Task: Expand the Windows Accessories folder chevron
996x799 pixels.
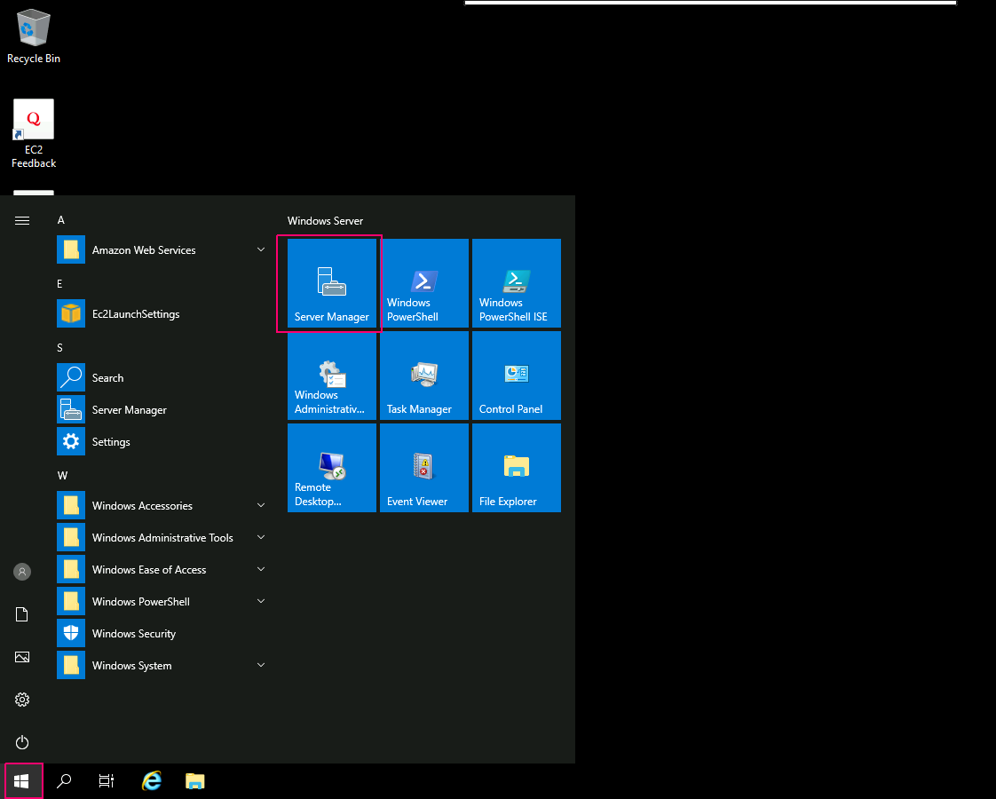Action: point(260,505)
